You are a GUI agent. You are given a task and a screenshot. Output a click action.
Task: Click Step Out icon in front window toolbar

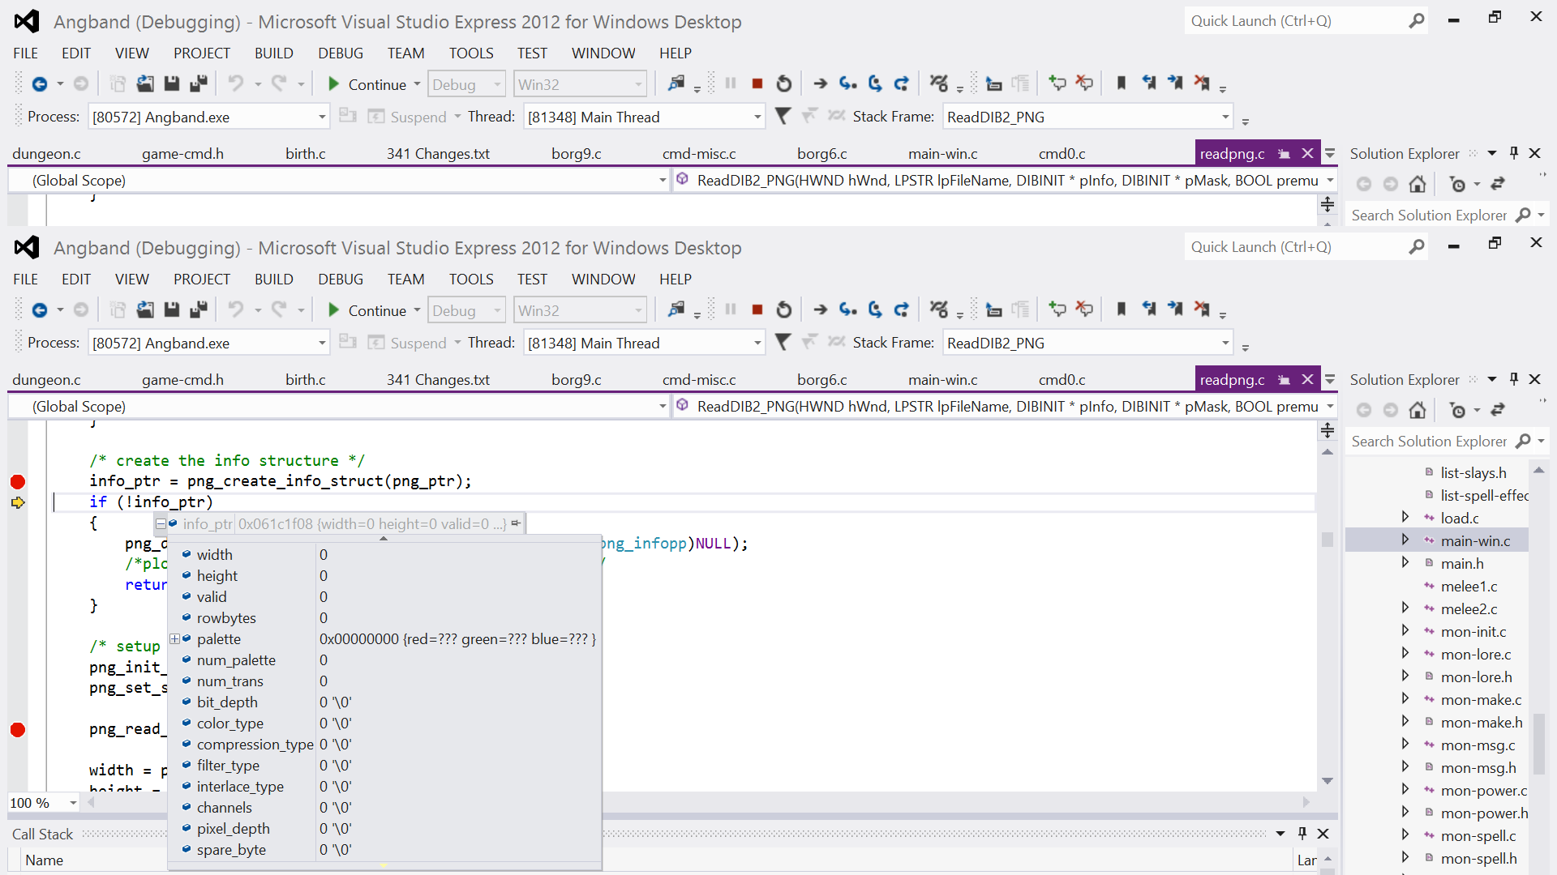pos(902,309)
